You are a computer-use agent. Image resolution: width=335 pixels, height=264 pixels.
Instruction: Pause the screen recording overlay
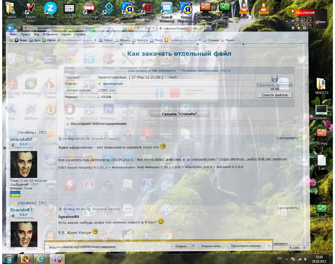pyautogui.click(x=159, y=93)
